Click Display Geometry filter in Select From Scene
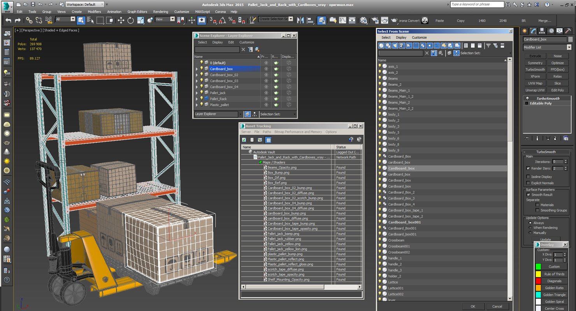The image size is (576, 311). [381, 45]
